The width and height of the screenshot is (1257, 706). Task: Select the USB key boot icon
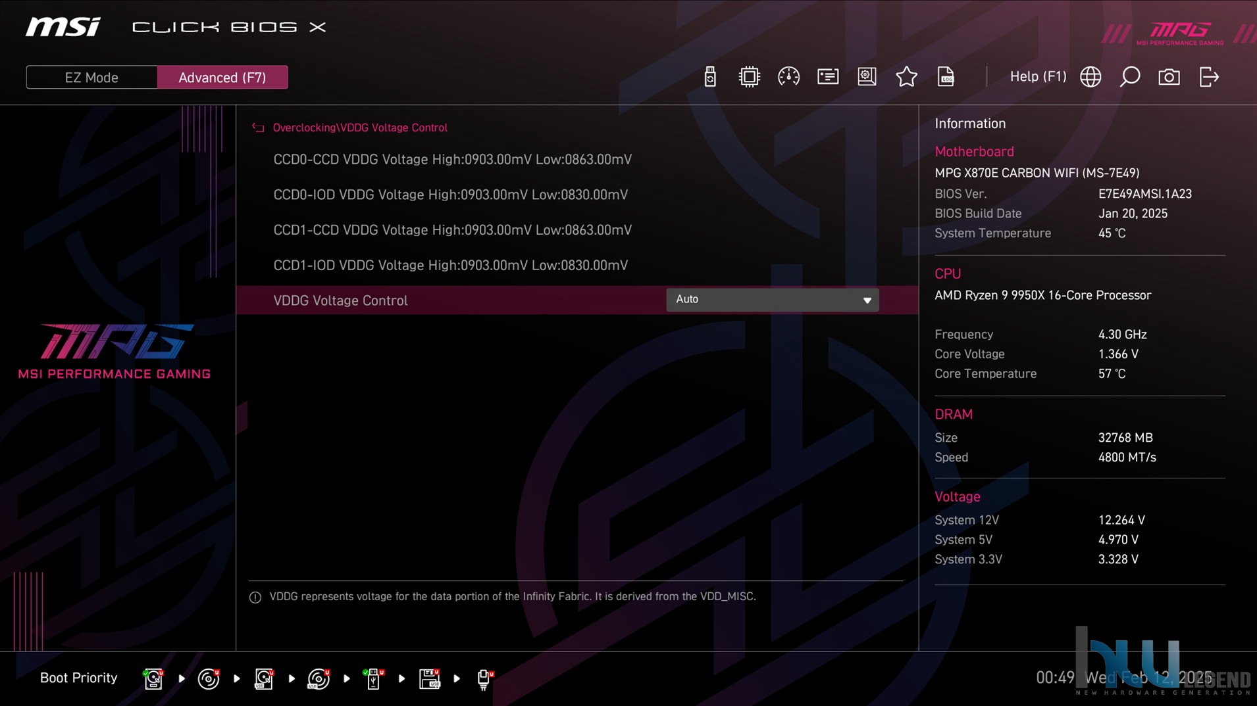point(374,678)
